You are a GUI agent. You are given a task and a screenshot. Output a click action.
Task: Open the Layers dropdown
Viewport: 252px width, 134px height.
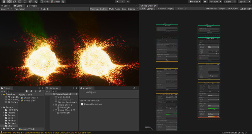coord(229,2)
